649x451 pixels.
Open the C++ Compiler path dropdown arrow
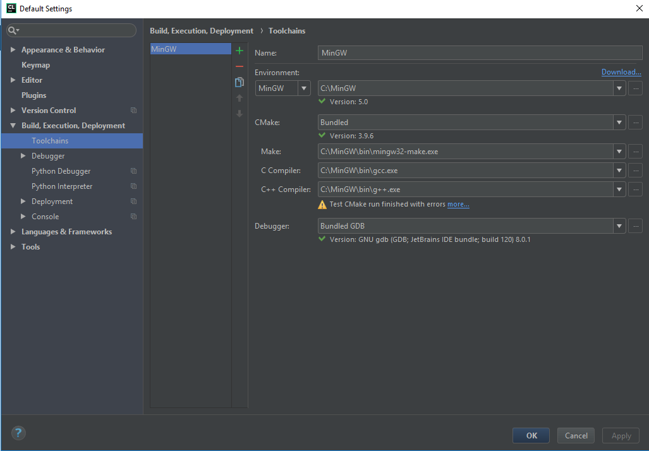point(619,189)
